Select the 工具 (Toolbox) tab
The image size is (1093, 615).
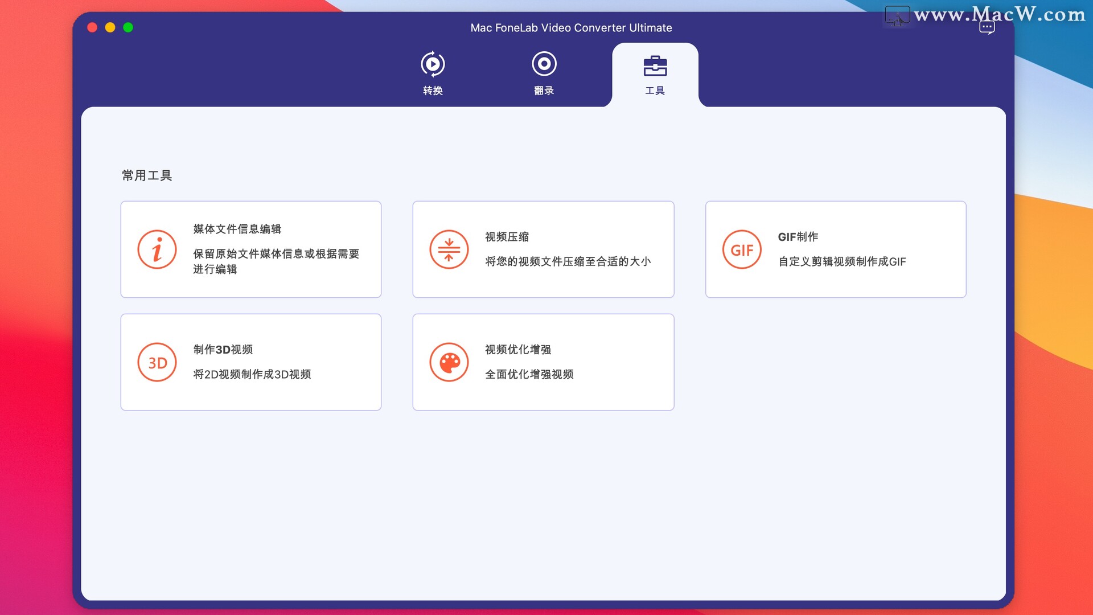(x=655, y=74)
